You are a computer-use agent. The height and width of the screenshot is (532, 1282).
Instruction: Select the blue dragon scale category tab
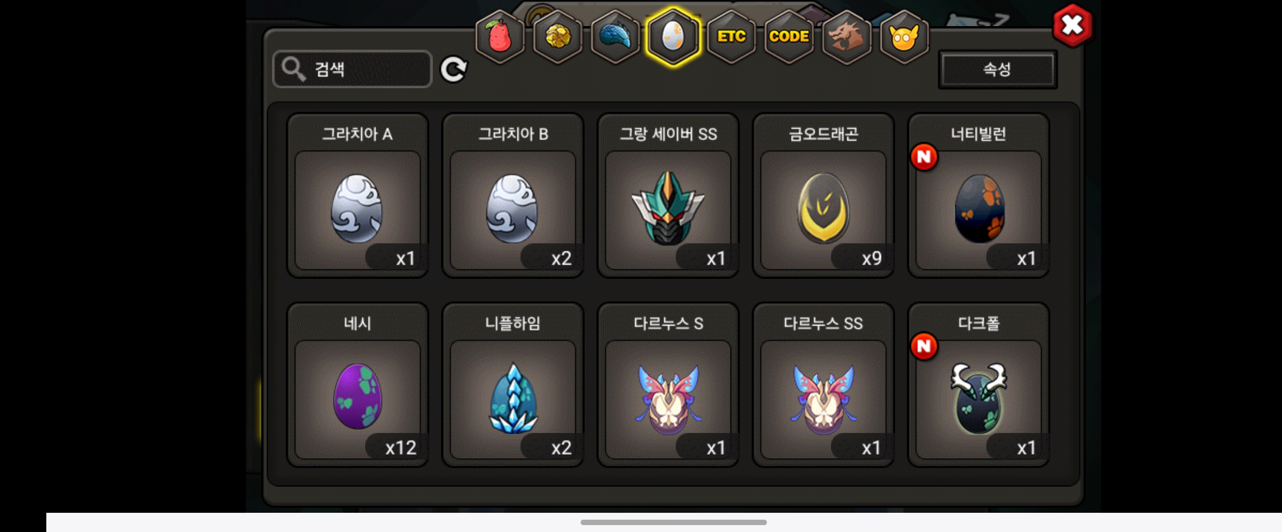615,37
